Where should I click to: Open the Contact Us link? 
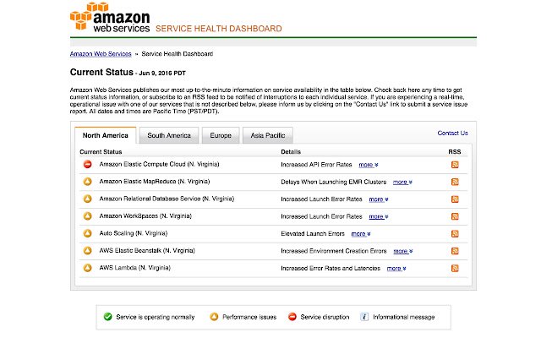(452, 134)
